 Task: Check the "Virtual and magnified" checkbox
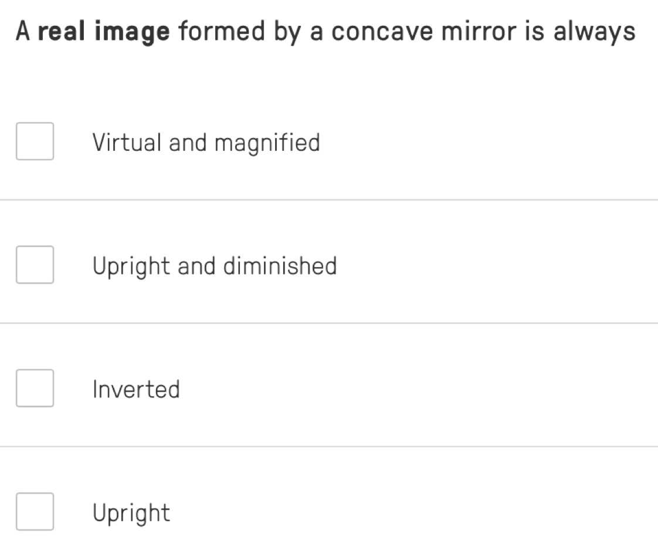[x=35, y=141]
